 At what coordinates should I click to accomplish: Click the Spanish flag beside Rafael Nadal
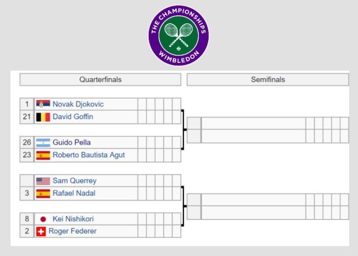click(43, 193)
